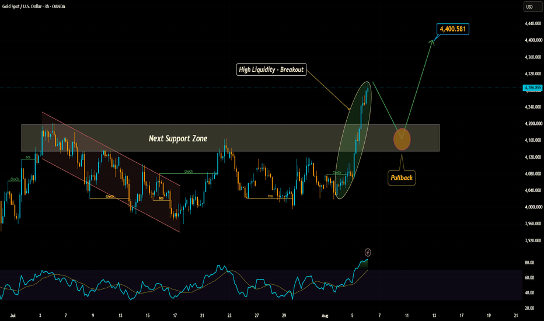Click the Jul date label on time axis

[x=13, y=315]
